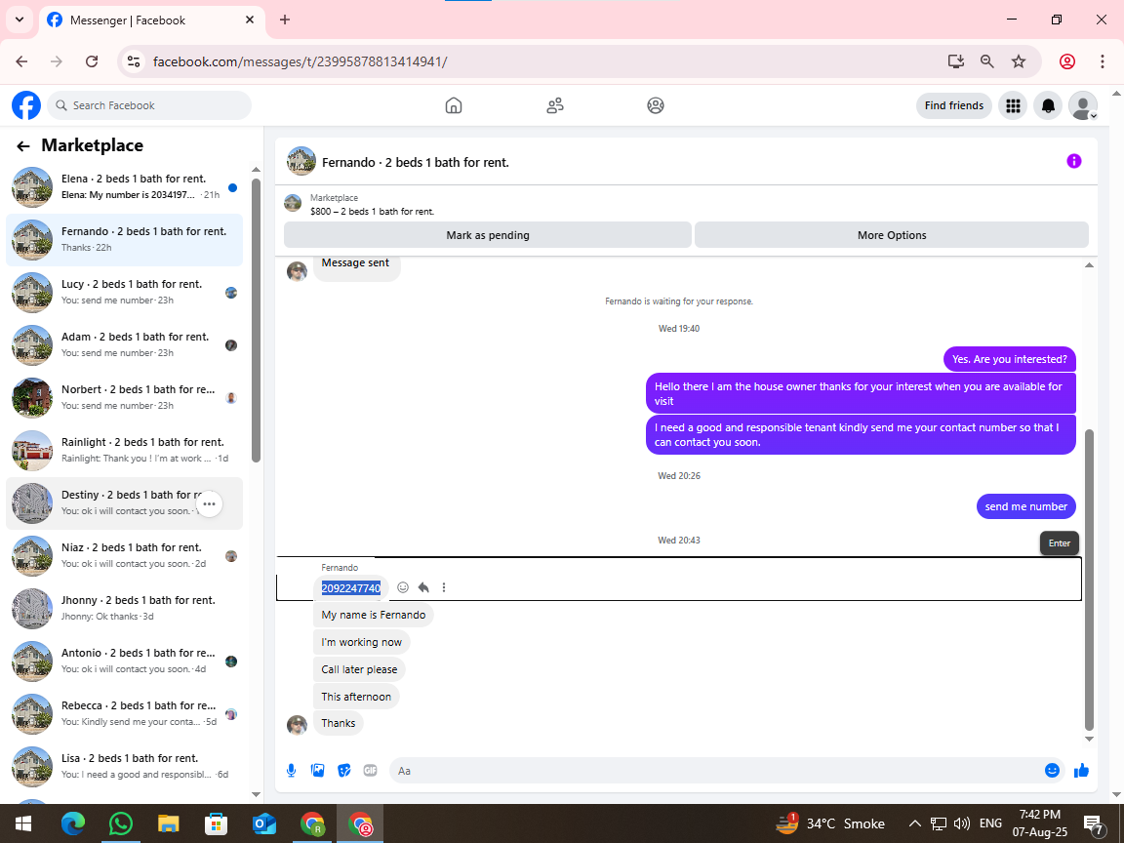Viewport: 1124px width, 843px height.
Task: Open Norbert's conversation
Action: tap(125, 397)
